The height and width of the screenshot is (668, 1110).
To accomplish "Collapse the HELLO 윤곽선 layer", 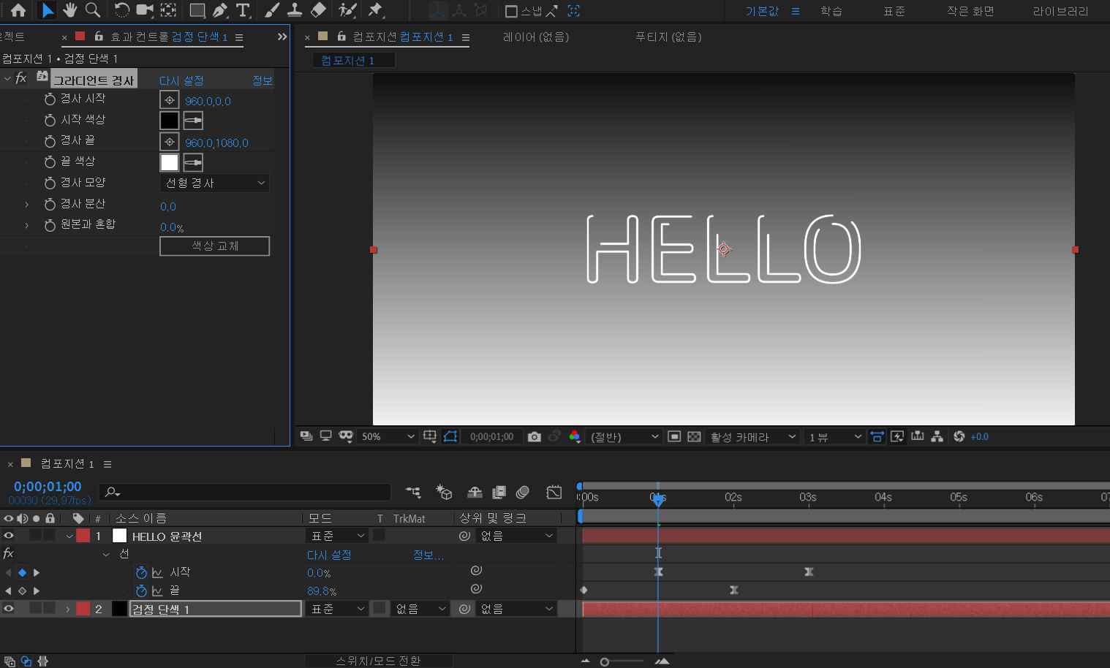I will [69, 536].
